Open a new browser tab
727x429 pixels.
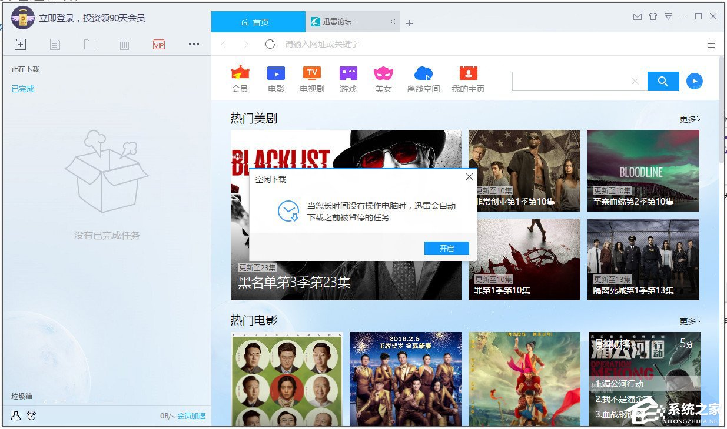(410, 23)
